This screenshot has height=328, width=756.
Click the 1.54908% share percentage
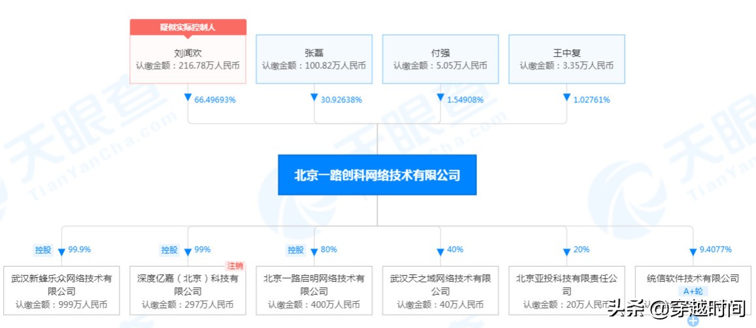pos(465,100)
